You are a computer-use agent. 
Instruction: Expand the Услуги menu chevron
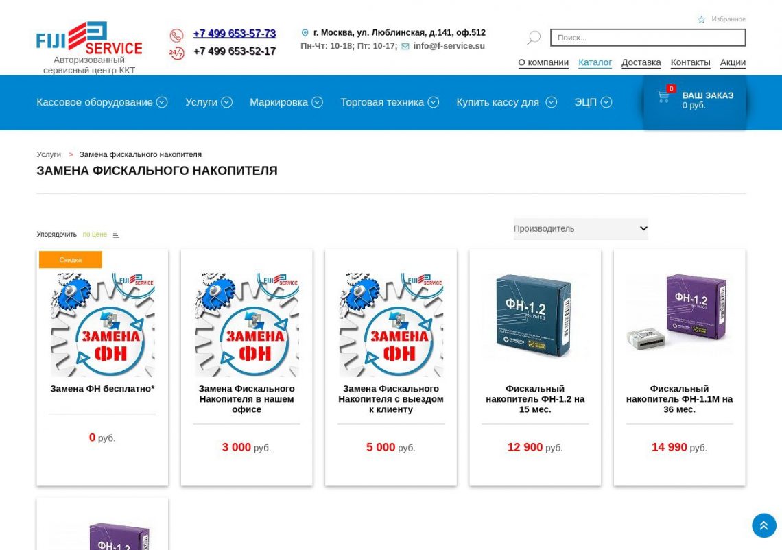pos(226,102)
